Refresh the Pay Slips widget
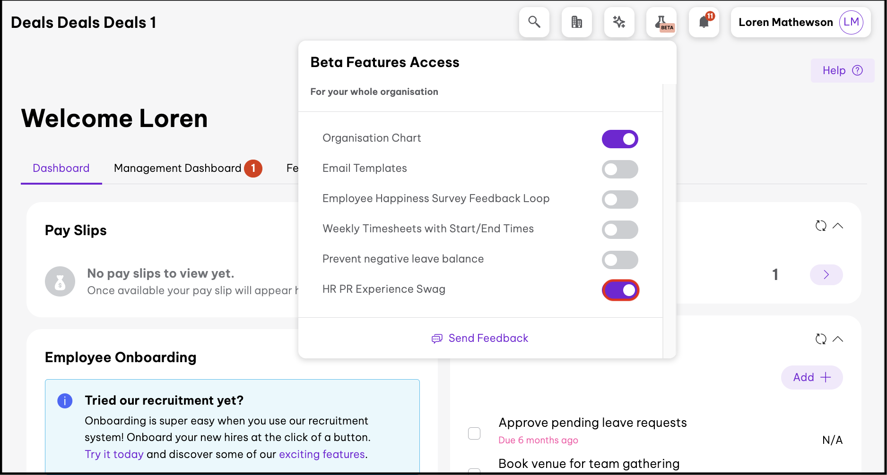The width and height of the screenshot is (887, 475). (821, 226)
